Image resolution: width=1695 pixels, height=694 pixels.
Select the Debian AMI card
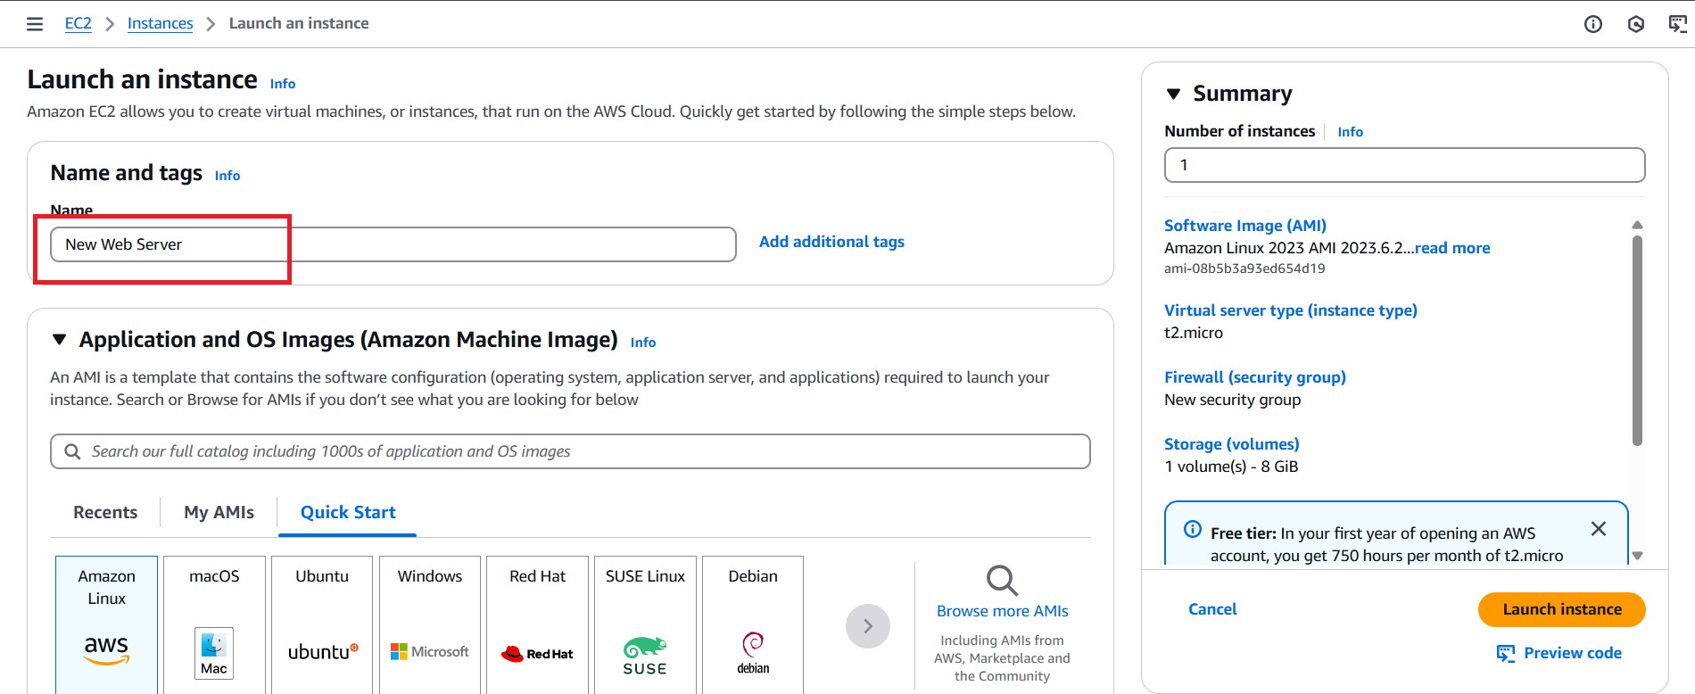[753, 624]
